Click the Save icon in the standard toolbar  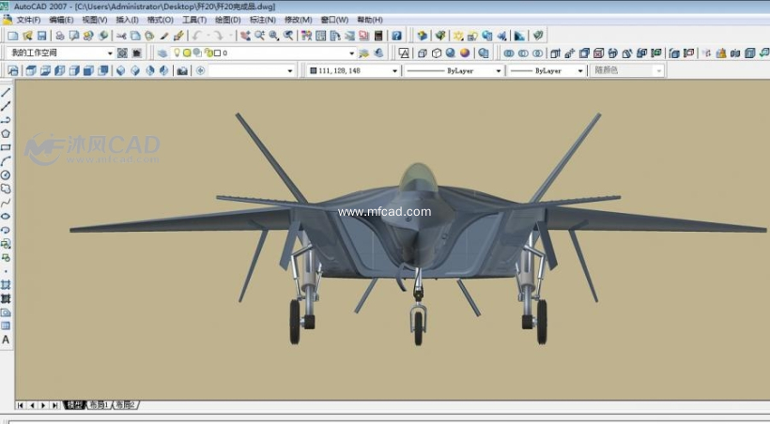tap(42, 36)
